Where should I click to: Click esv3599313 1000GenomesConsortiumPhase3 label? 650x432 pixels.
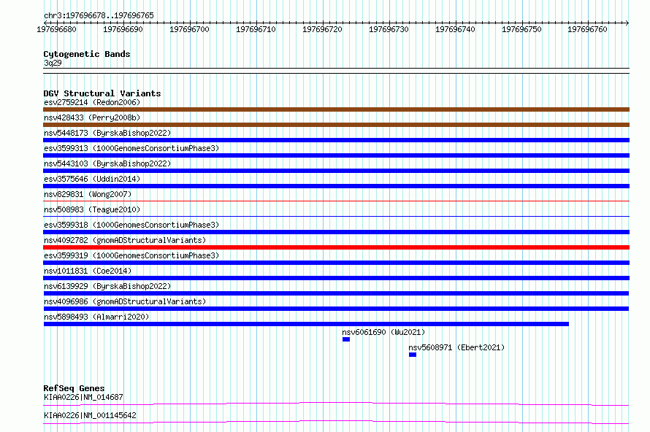point(131,148)
